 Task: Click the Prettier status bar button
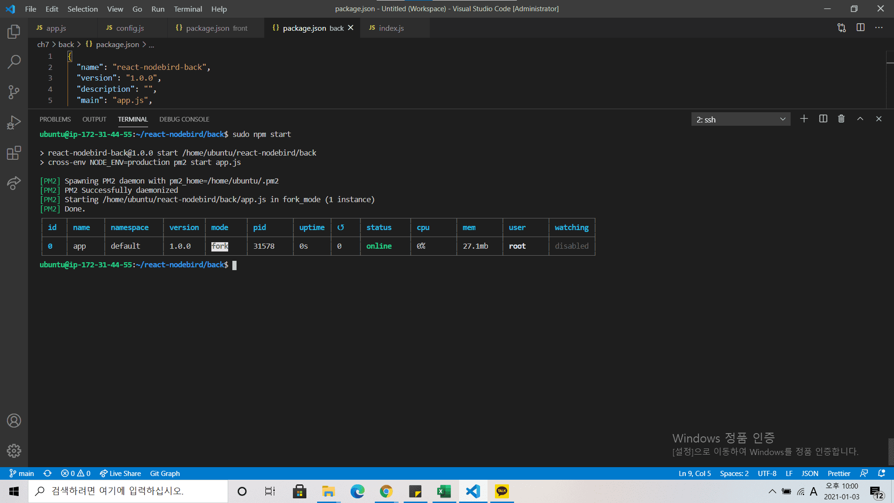coord(839,473)
